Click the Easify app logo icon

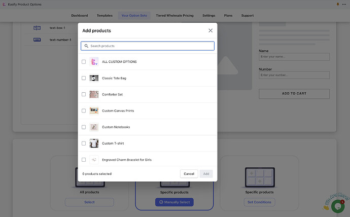click(x=4, y=4)
